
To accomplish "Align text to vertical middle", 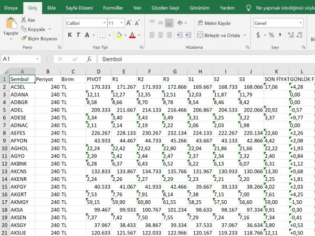I will 161,23.
